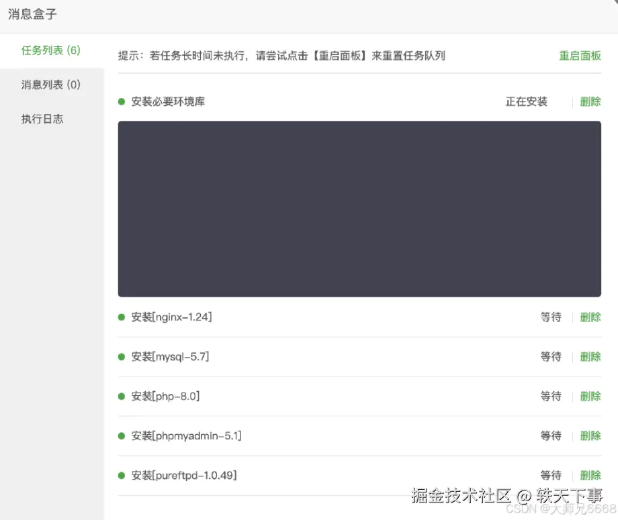Screen dimensions: 618x520
Task: Select the 安装[pureftpd-1.0.49] task name
Action: (183, 475)
